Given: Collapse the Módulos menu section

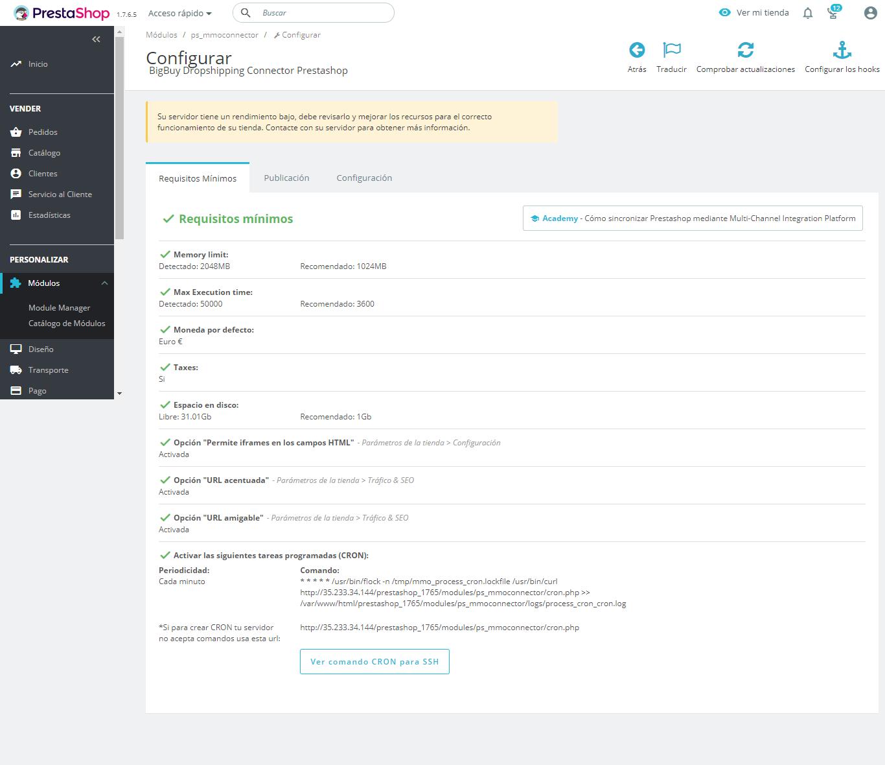Looking at the screenshot, I should (104, 283).
